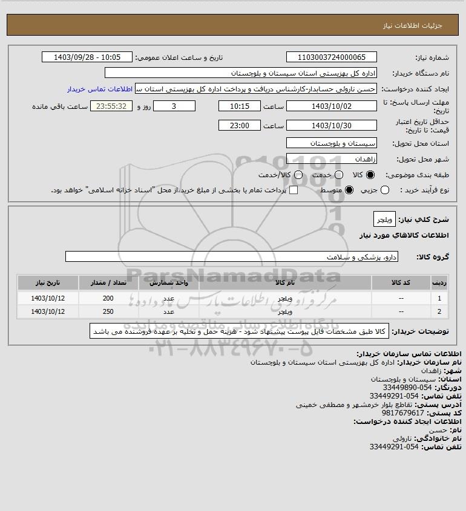The width and height of the screenshot is (466, 511).
Task: Click the buyer organization name field
Action: click(x=241, y=73)
